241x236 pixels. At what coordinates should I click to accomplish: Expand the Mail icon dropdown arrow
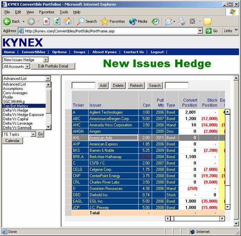[174, 22]
